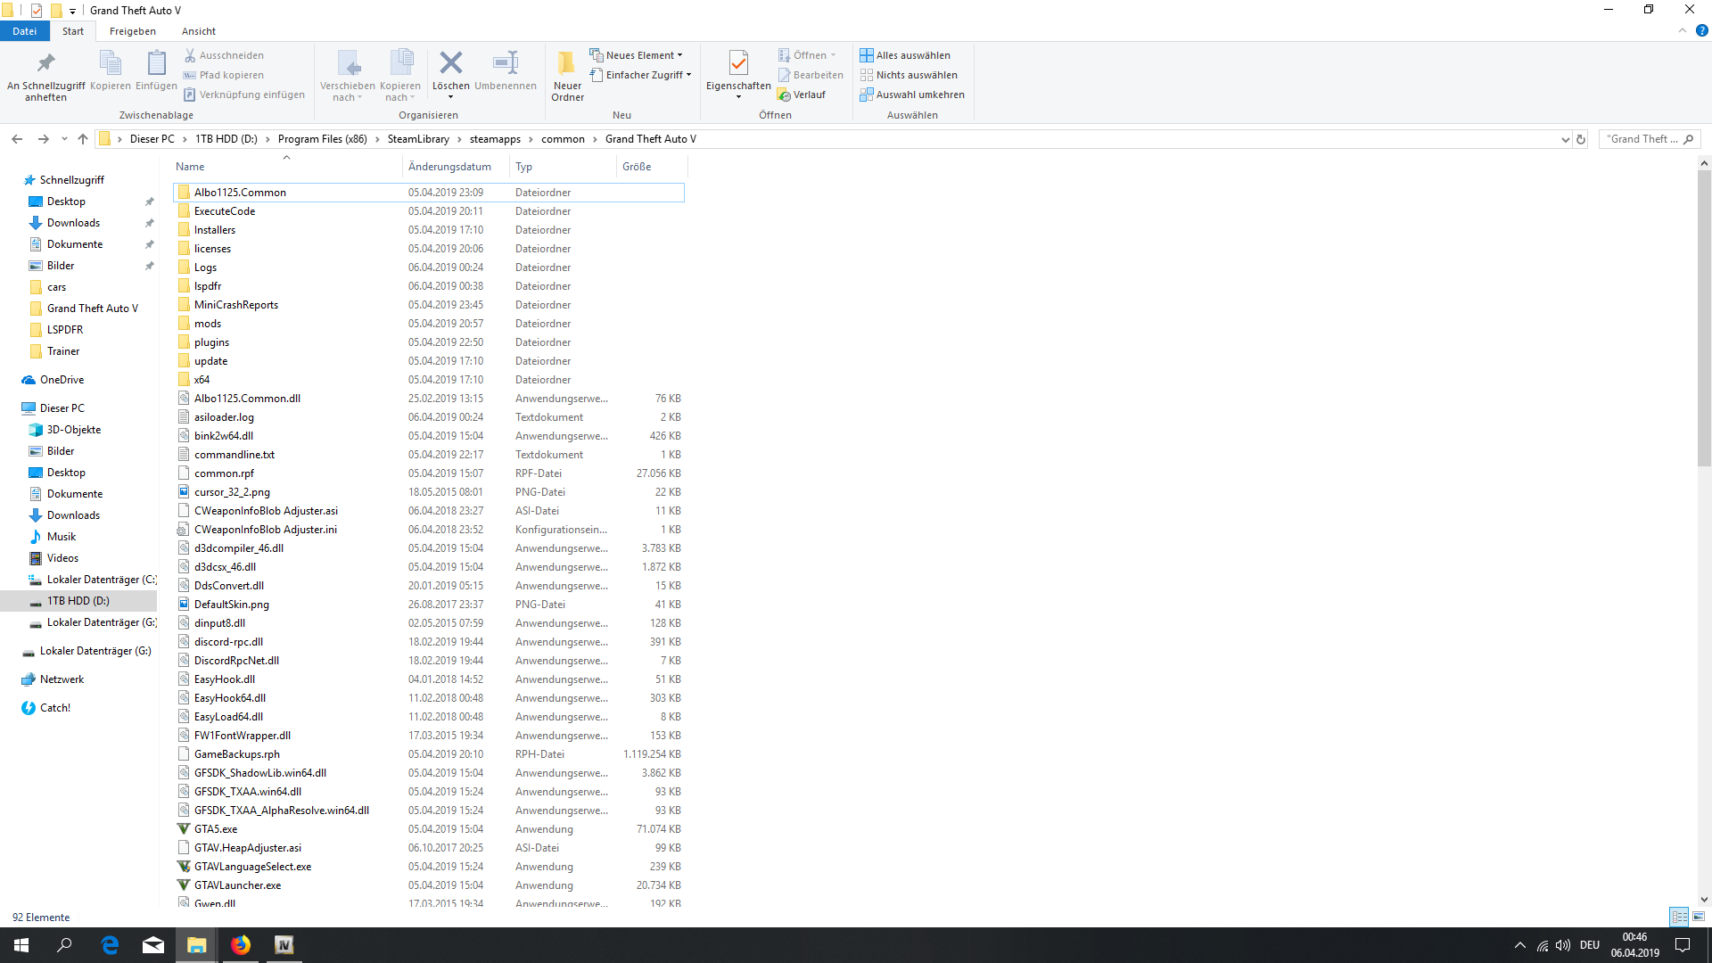Click Neuer Ordner icon
This screenshot has height=963, width=1712.
(x=567, y=63)
